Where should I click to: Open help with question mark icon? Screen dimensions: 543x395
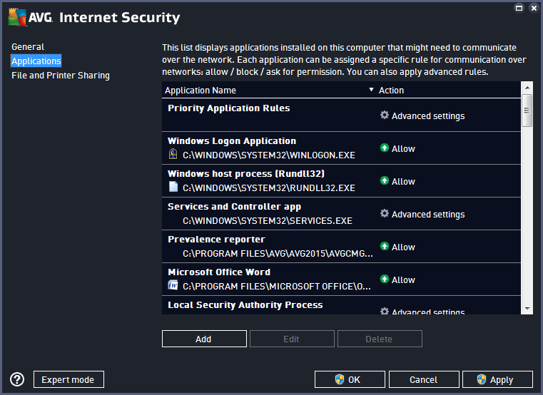coord(17,379)
